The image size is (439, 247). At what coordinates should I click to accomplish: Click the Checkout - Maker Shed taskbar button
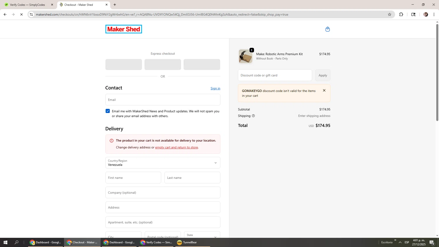[x=82, y=242]
